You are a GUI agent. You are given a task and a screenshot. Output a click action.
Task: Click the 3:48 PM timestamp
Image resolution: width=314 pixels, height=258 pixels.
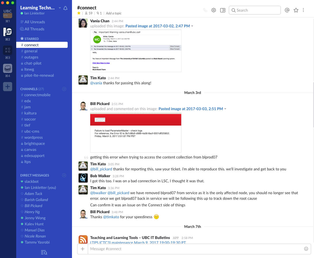click(117, 212)
